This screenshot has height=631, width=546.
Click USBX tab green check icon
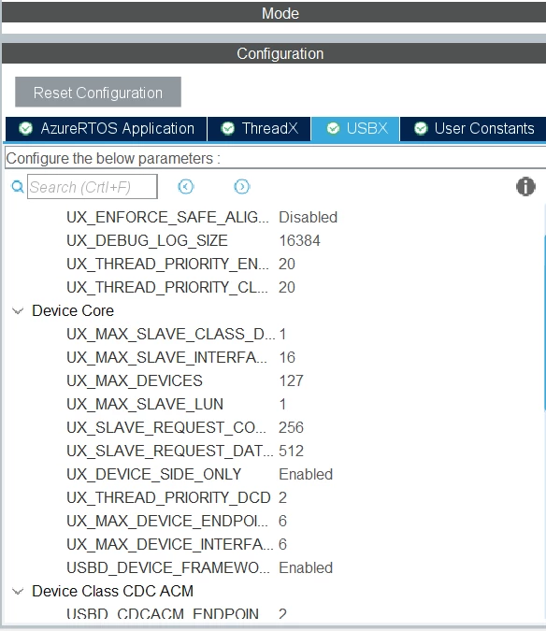(x=333, y=129)
